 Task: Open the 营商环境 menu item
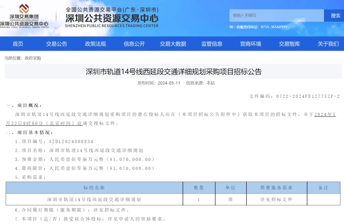(x=251, y=44)
